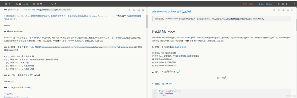Insert a numbered list from the toolbar
Screen dimensions: 297x98
34,4
